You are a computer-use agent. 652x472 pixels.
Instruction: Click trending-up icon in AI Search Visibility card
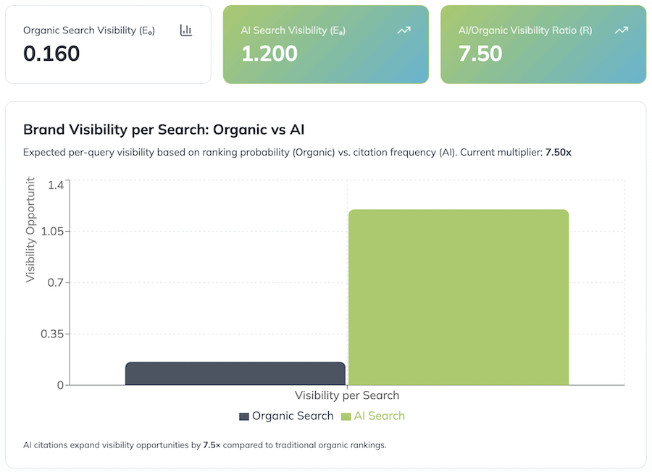(x=404, y=30)
